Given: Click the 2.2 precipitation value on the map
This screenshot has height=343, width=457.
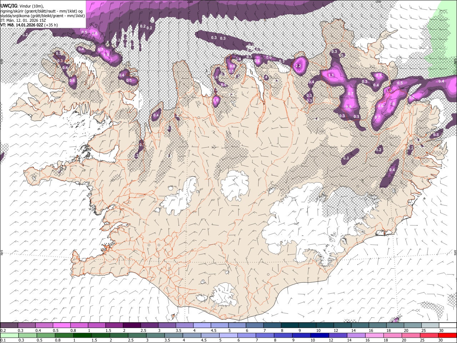Looking at the screenshot, I should [x=298, y=66].
